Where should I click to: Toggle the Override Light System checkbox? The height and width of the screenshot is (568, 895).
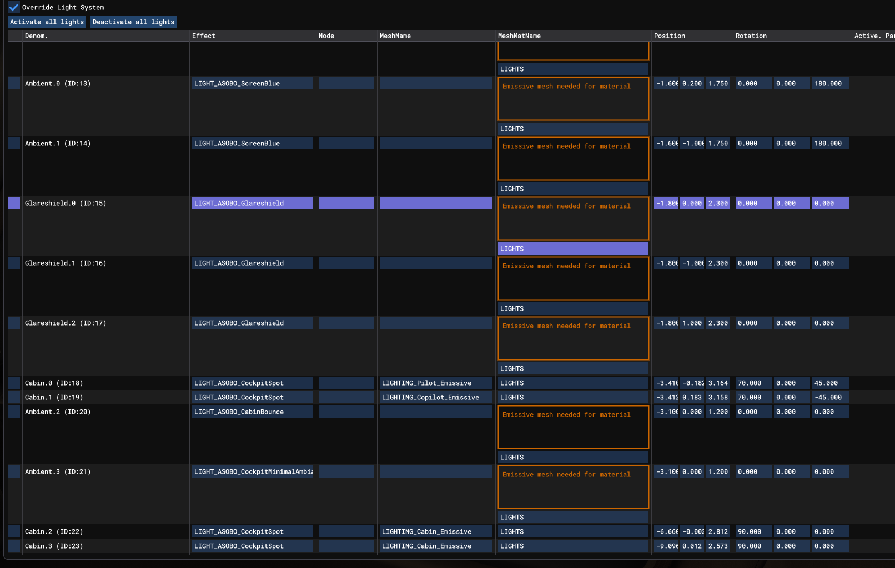pyautogui.click(x=14, y=8)
